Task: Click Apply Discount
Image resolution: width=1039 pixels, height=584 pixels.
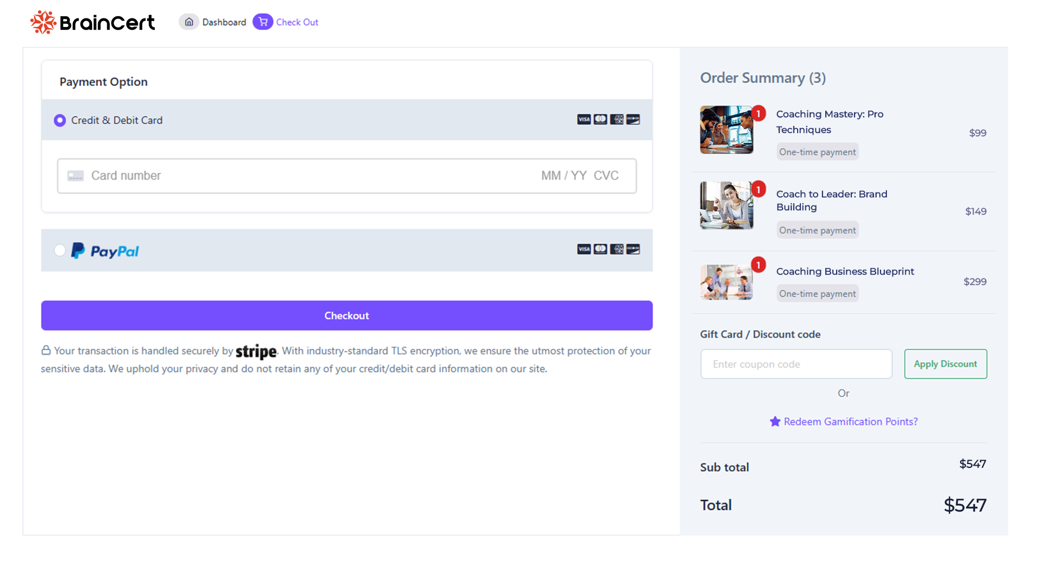Action: tap(945, 364)
